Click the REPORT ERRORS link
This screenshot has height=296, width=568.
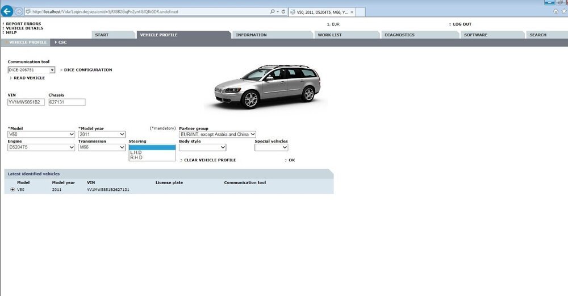tap(23, 24)
